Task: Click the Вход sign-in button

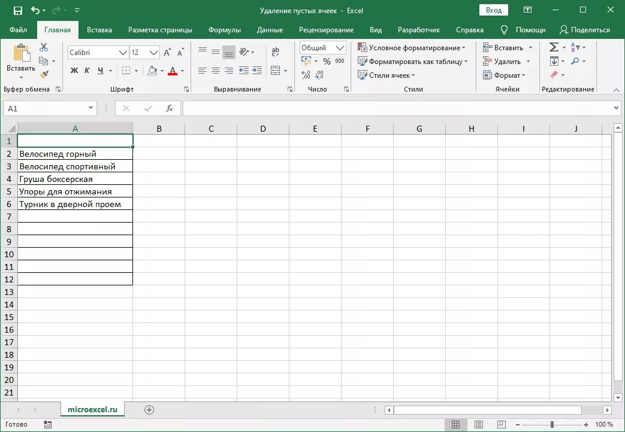Action: [x=493, y=10]
